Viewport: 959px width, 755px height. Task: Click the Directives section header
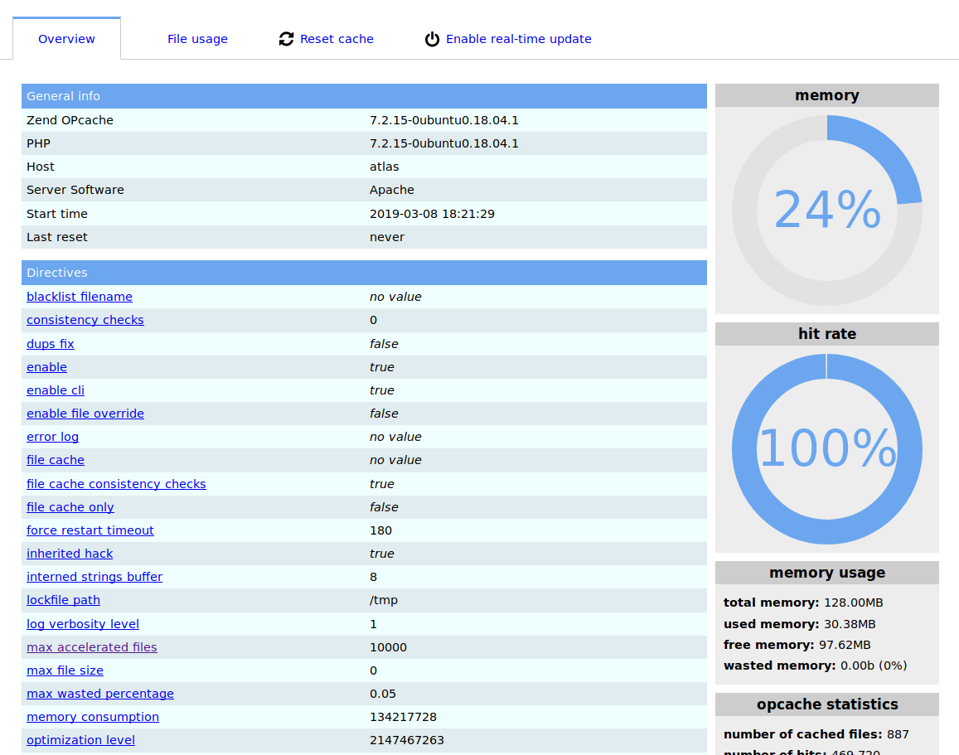coord(364,273)
